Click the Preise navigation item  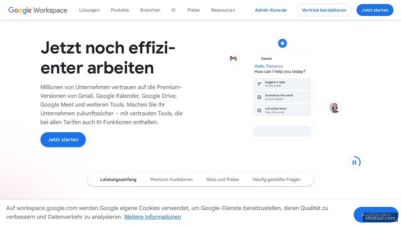click(x=193, y=10)
